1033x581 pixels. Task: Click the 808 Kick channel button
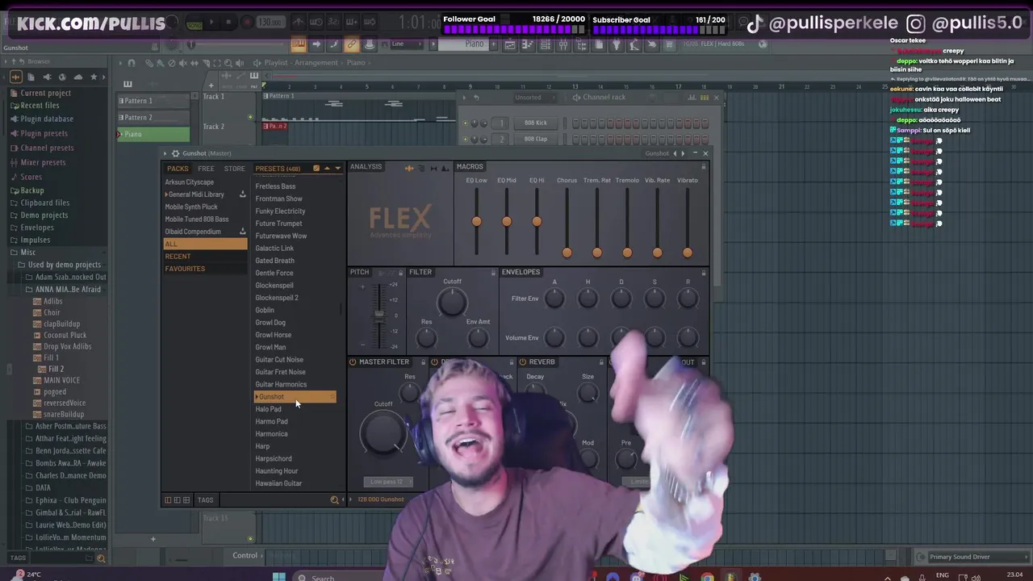click(x=535, y=123)
